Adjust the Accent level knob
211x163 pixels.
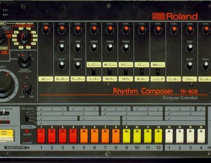pos(46,29)
